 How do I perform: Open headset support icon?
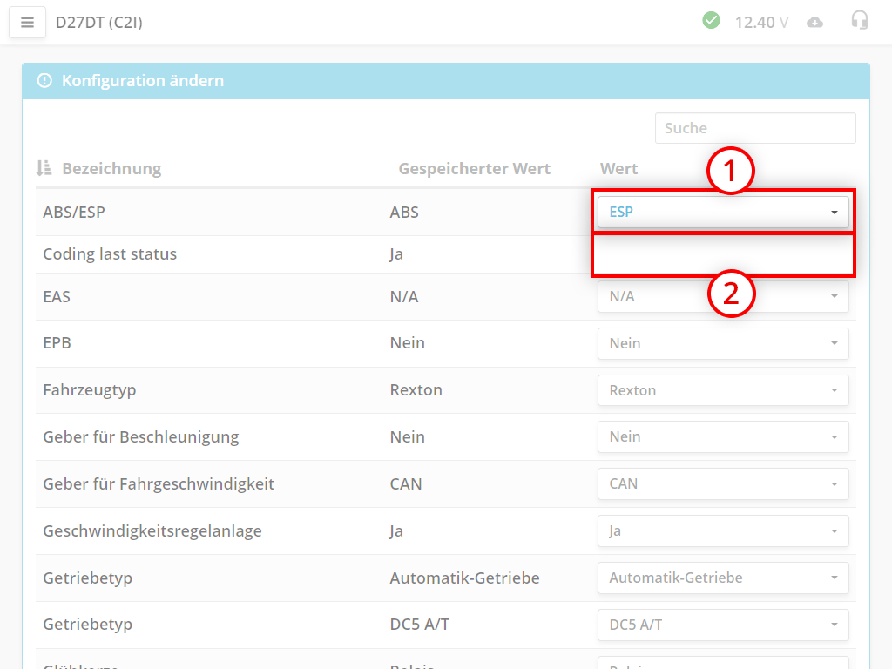click(860, 21)
